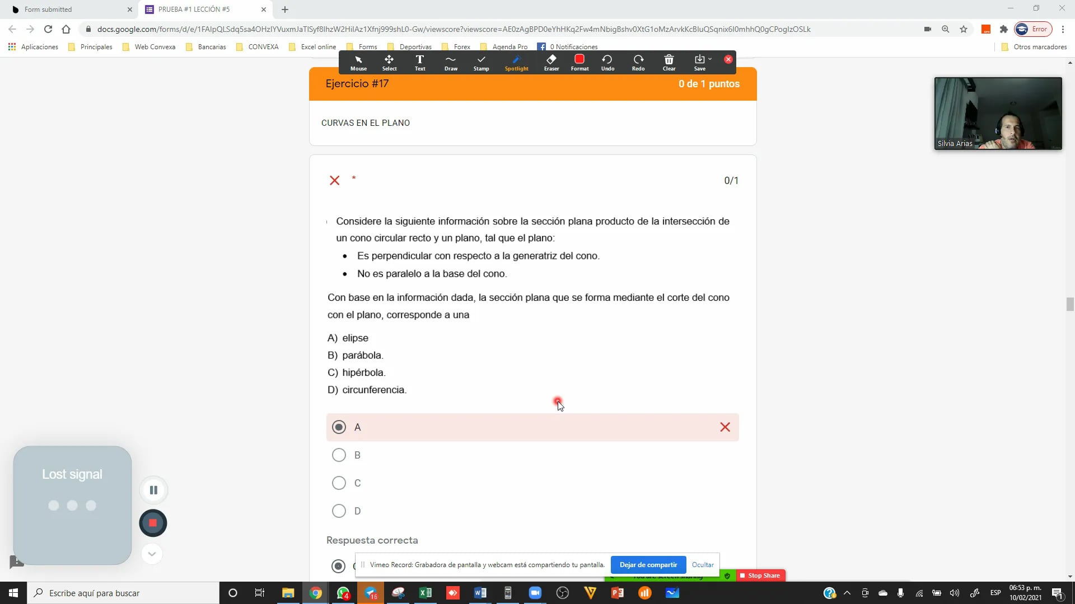Click the Stop Share button
The image size is (1075, 604).
(760, 575)
